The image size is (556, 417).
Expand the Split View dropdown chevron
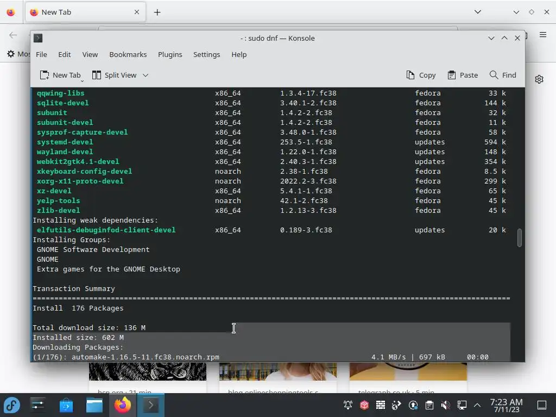(146, 75)
